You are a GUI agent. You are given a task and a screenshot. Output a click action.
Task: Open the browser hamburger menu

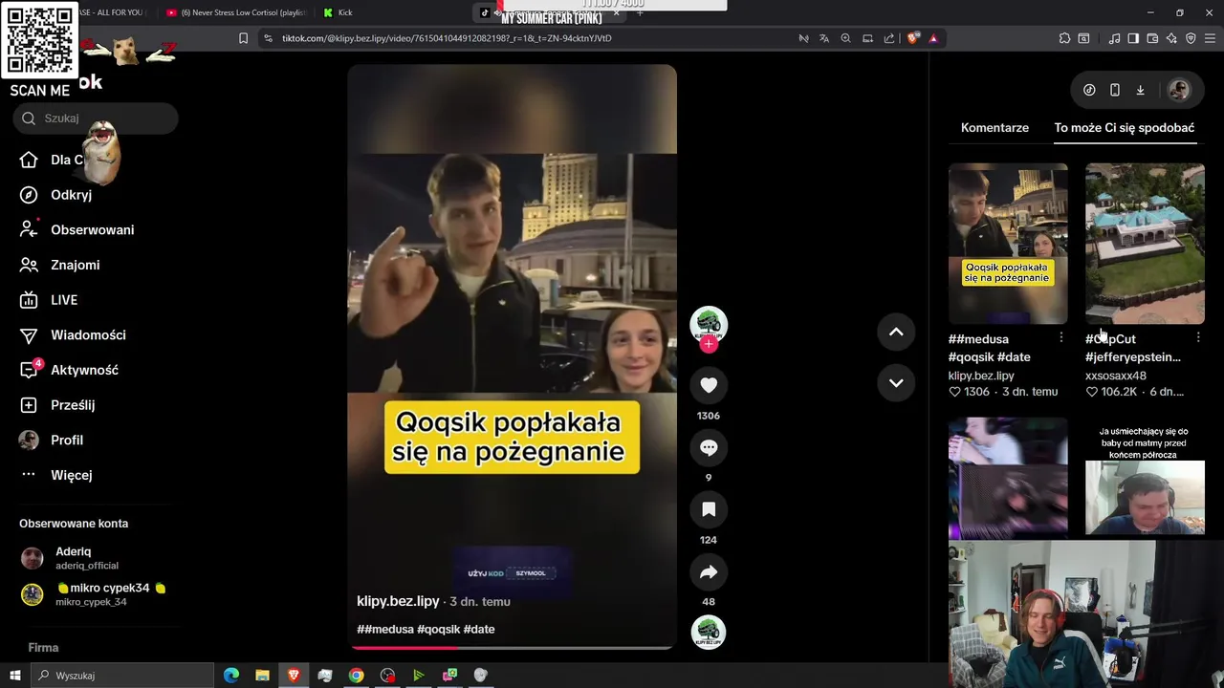1210,38
